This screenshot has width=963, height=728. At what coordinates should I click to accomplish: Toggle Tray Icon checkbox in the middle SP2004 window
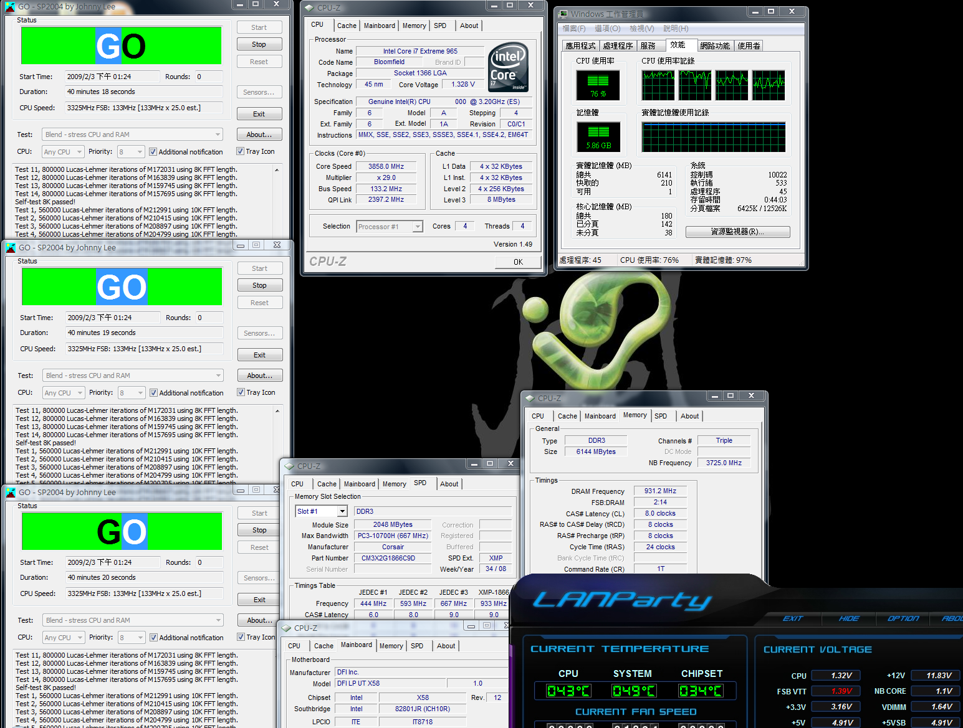(x=241, y=392)
